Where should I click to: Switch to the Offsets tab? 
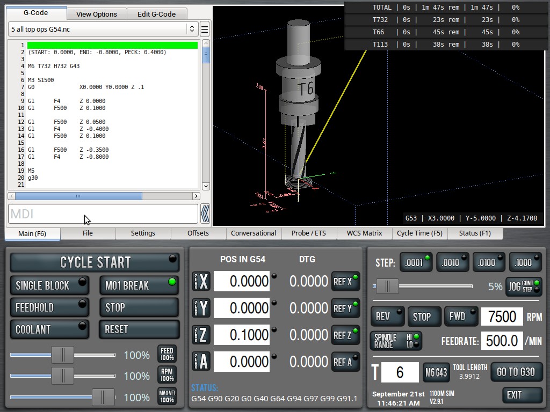point(198,233)
